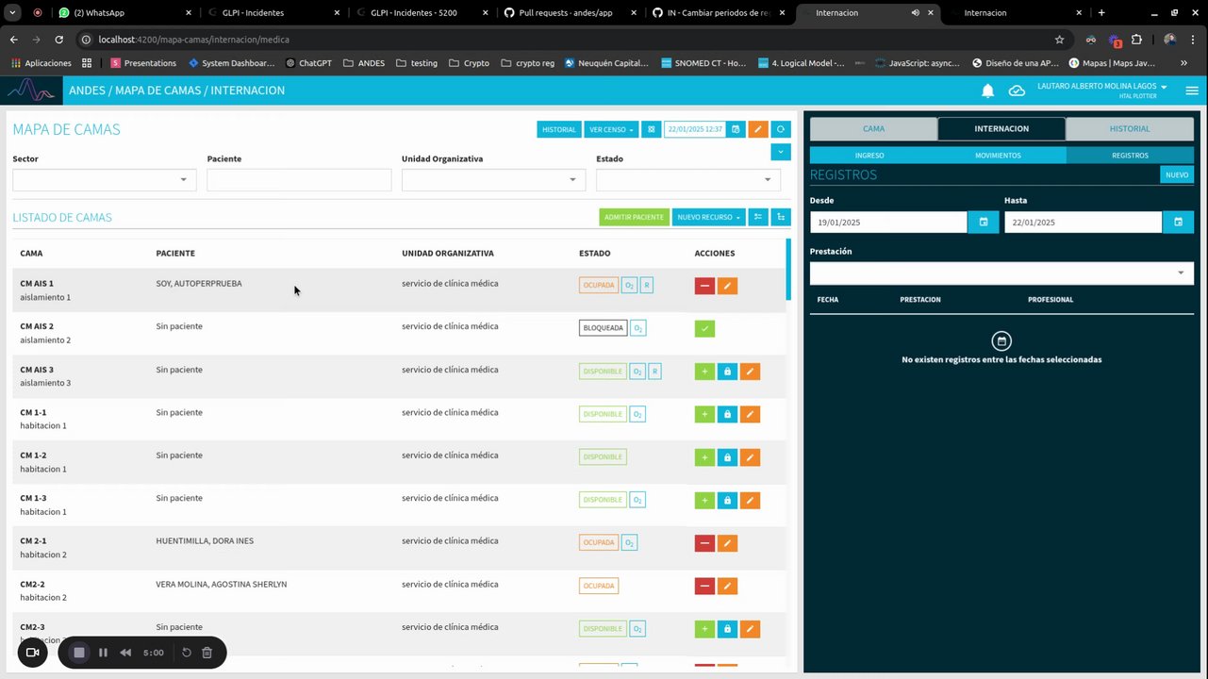1208x679 pixels.
Task: Click the R badge on bed CM AIS 3
Action: (x=654, y=372)
